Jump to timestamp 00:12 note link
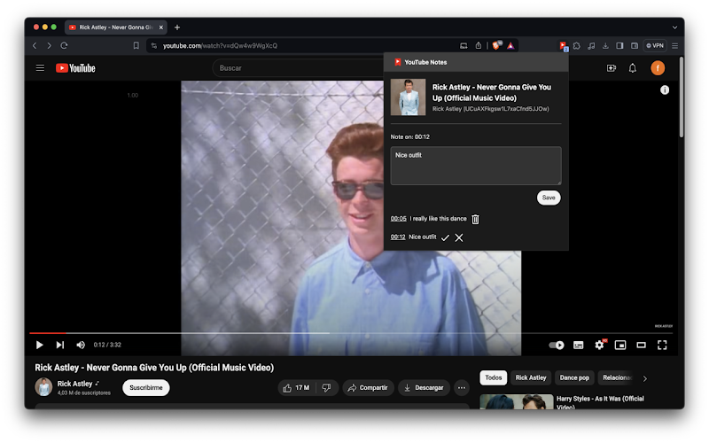The width and height of the screenshot is (709, 443). (x=398, y=237)
